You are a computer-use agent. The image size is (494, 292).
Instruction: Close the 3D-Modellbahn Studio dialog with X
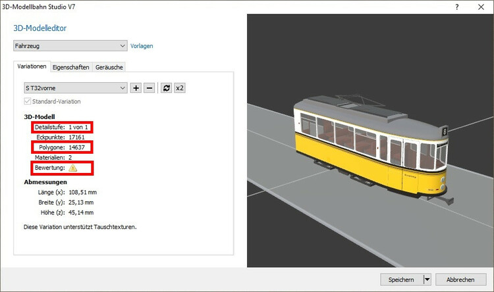point(480,6)
